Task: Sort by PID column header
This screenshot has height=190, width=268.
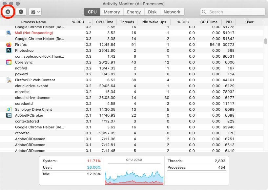Action: [229, 22]
